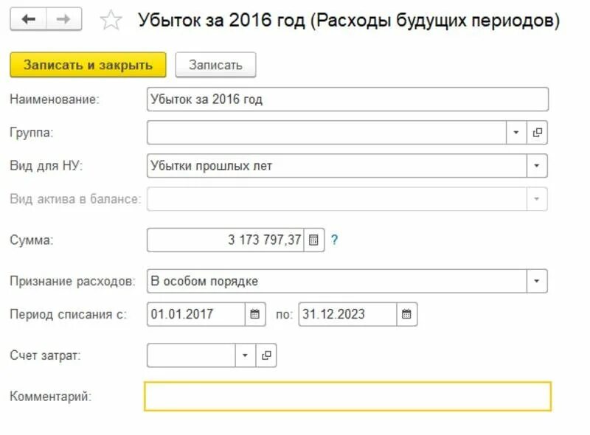Click the Вид актива в балансе label
Screen dimensions: 590x435
75,198
